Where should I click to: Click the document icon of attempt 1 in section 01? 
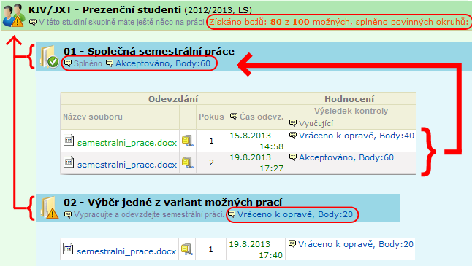(x=69, y=140)
